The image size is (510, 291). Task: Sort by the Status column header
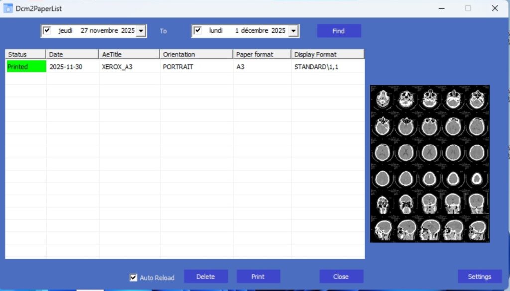point(25,54)
